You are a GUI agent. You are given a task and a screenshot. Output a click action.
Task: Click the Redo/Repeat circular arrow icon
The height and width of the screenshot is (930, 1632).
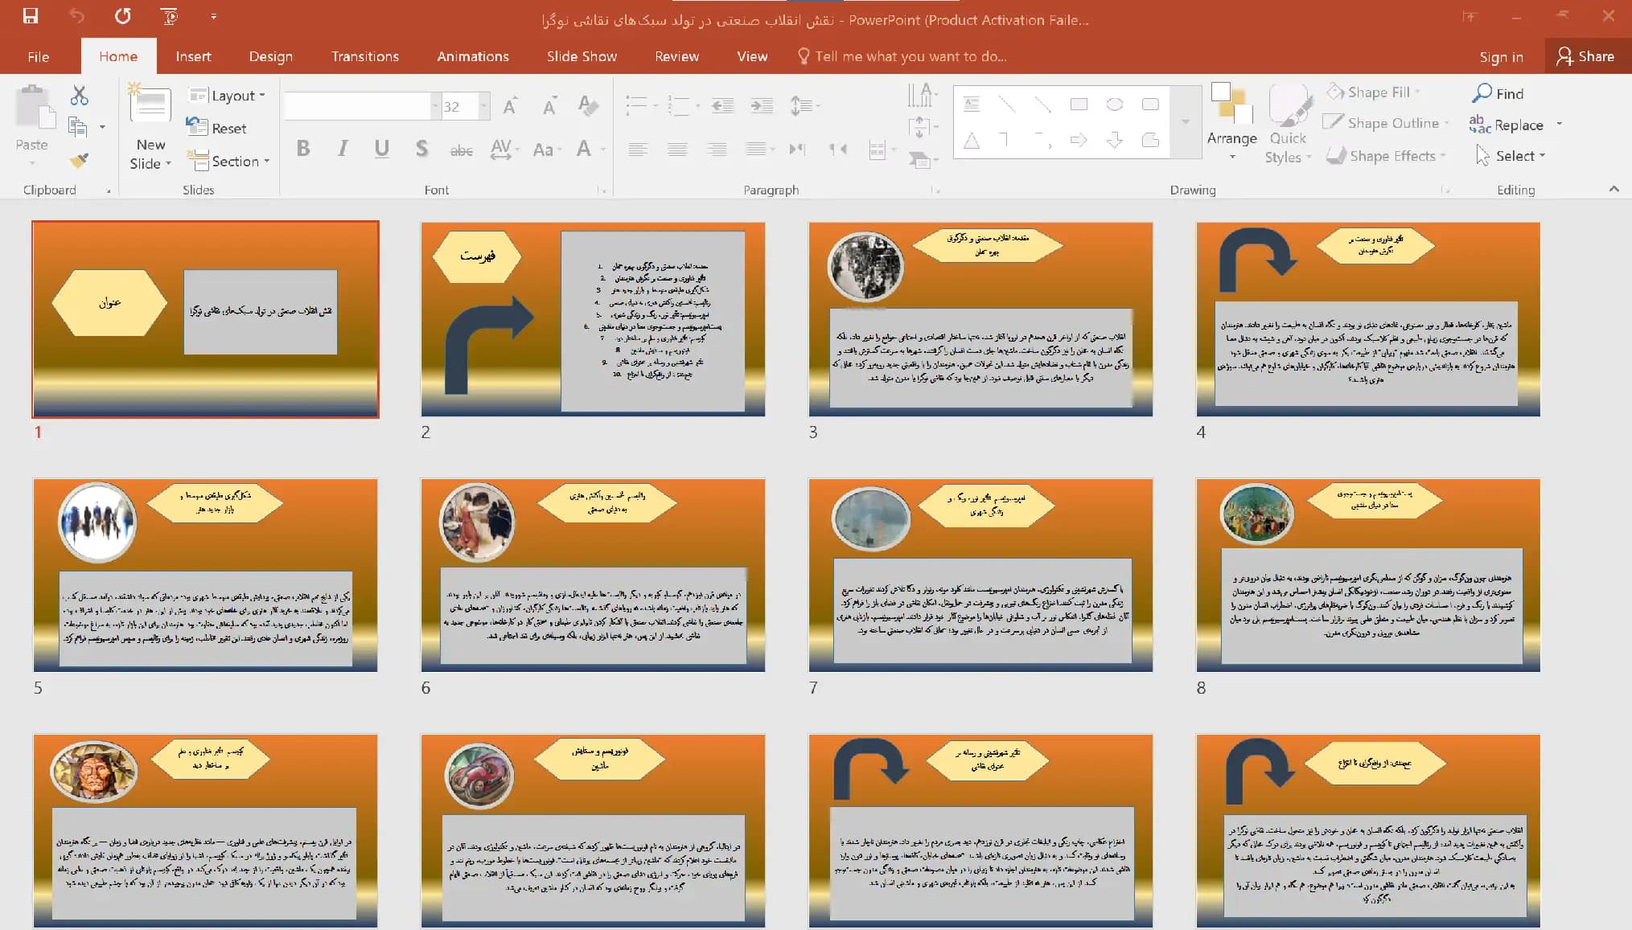(122, 15)
